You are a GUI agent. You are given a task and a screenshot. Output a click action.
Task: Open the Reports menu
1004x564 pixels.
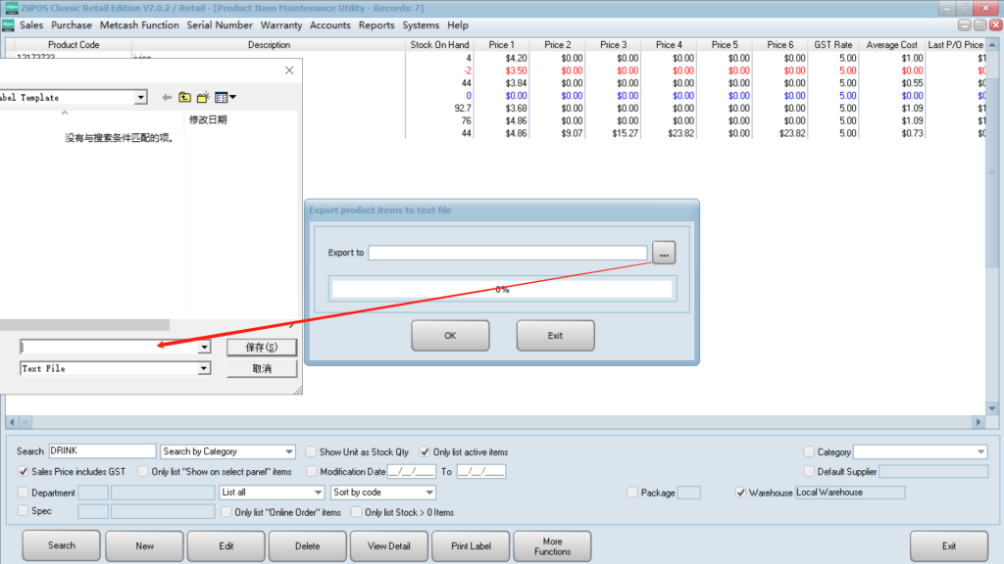click(376, 25)
